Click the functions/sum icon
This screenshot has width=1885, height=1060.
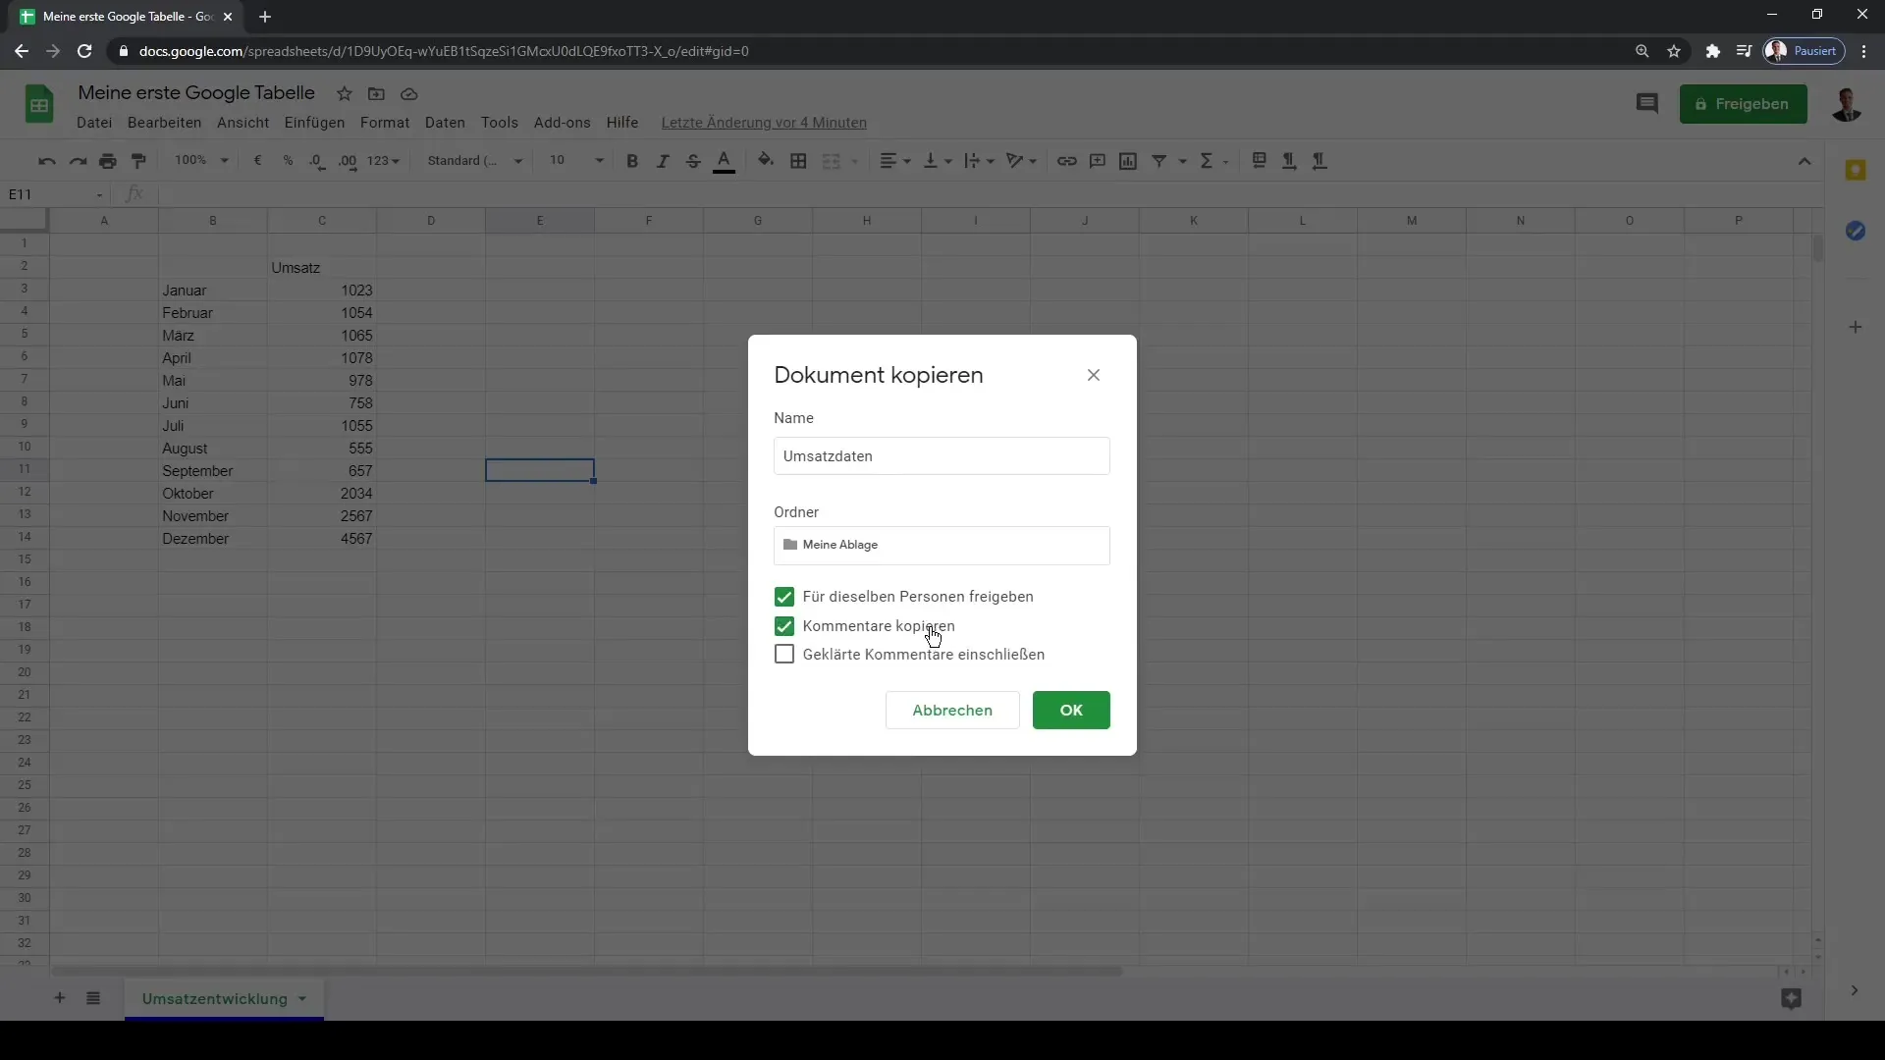coord(1206,161)
